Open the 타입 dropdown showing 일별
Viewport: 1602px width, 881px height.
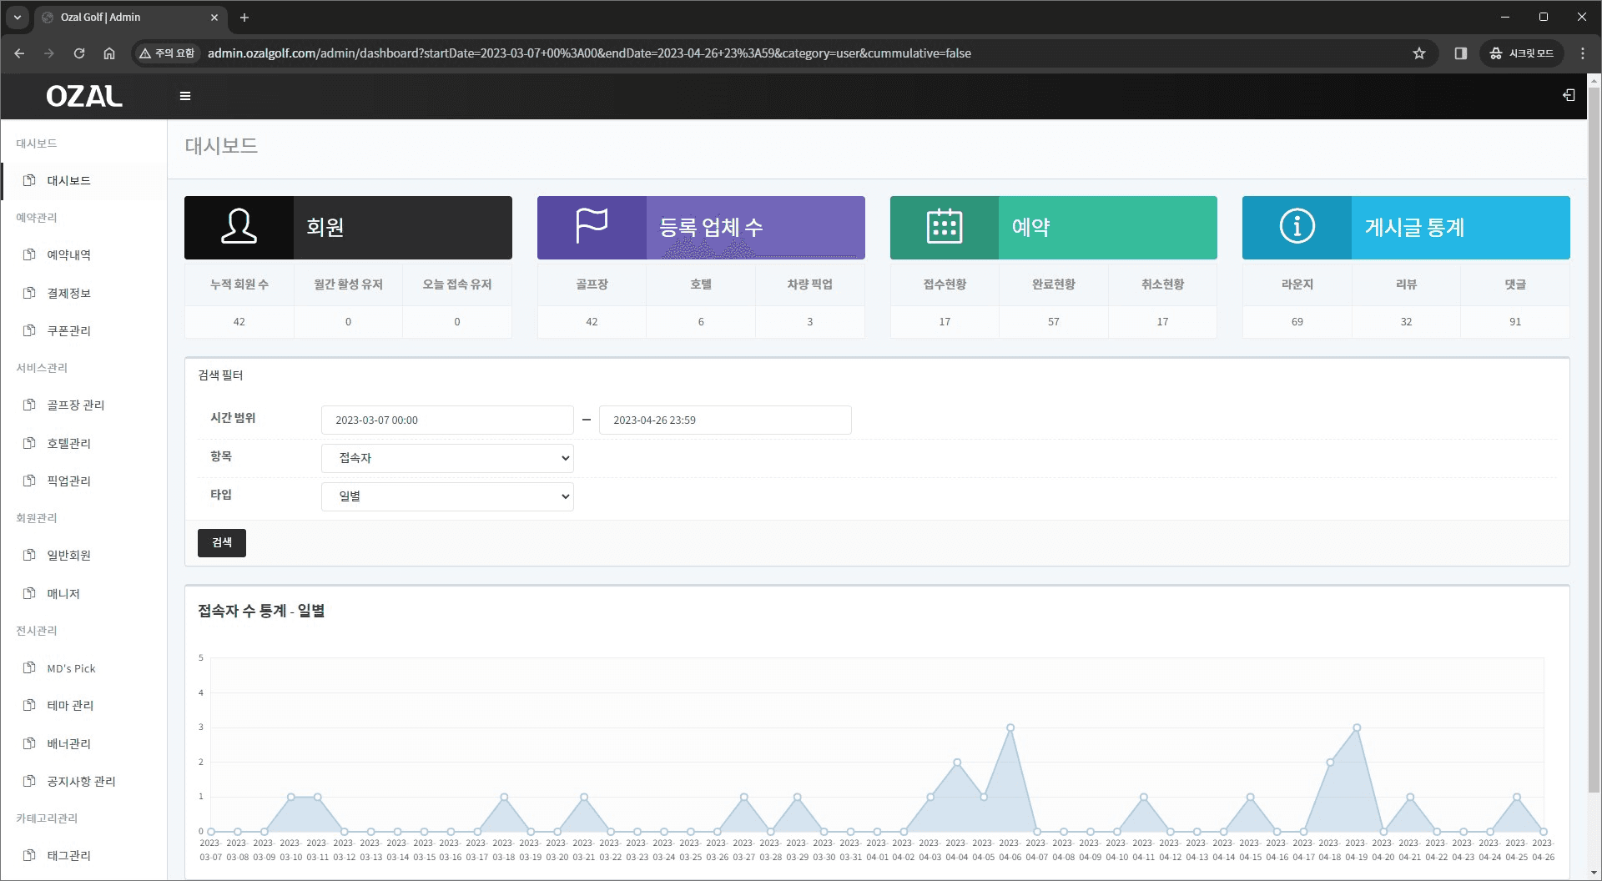point(447,496)
